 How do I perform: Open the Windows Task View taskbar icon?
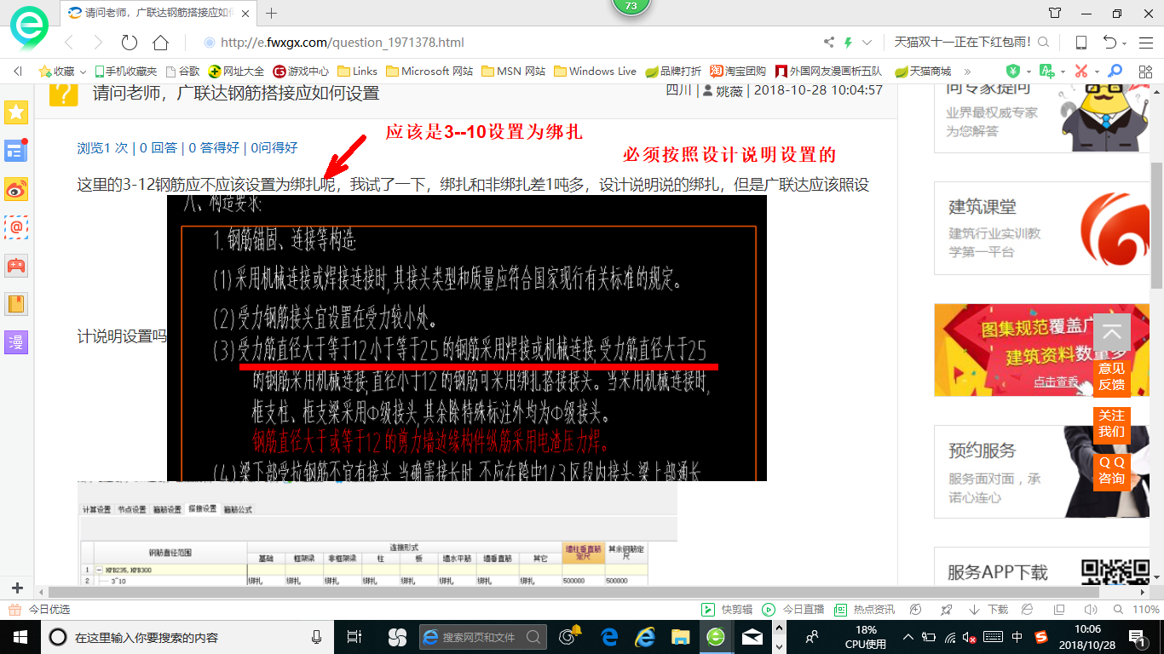coord(355,637)
